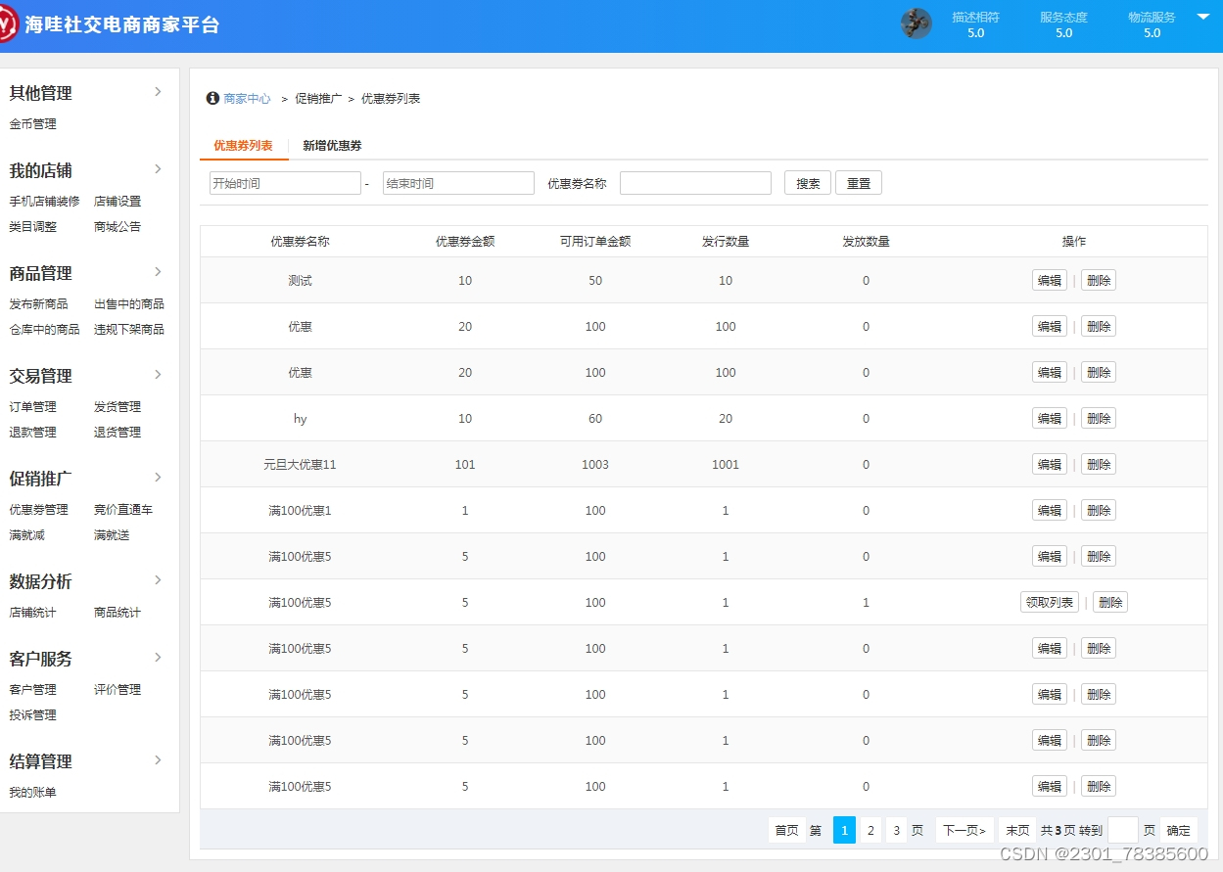
Task: Open the user avatar in header
Action: pos(917,23)
